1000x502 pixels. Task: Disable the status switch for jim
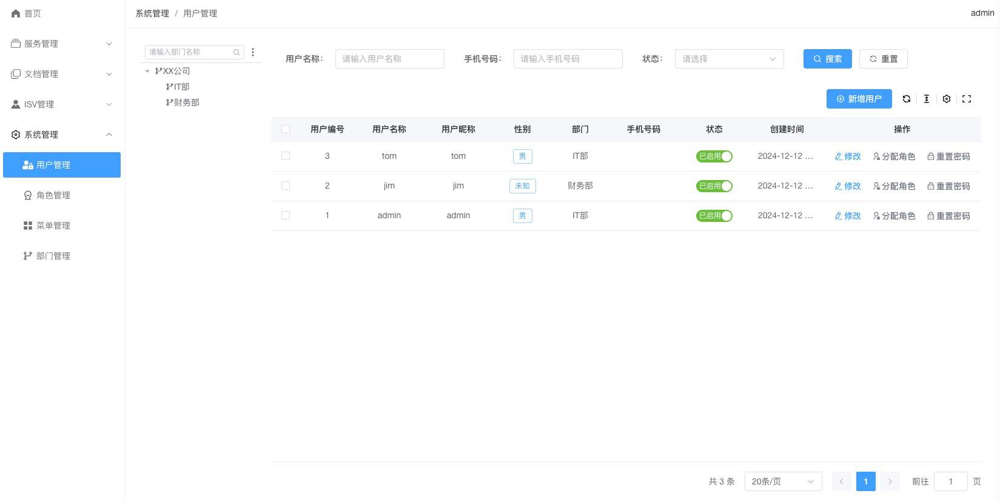click(x=714, y=186)
